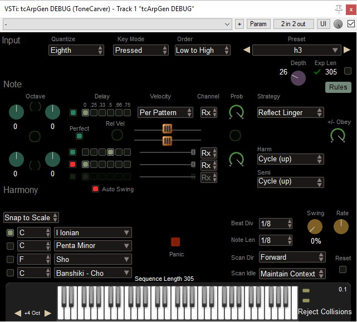Click the previous preset left arrow
357x322 pixels.
point(247,50)
